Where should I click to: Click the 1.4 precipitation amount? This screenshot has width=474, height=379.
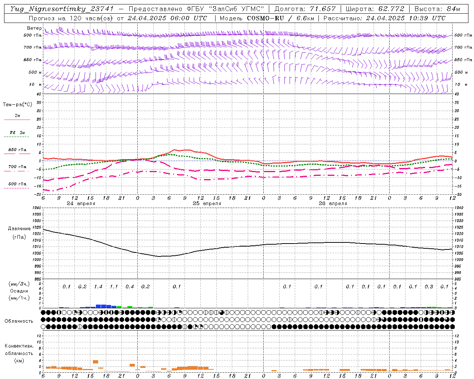98,287
